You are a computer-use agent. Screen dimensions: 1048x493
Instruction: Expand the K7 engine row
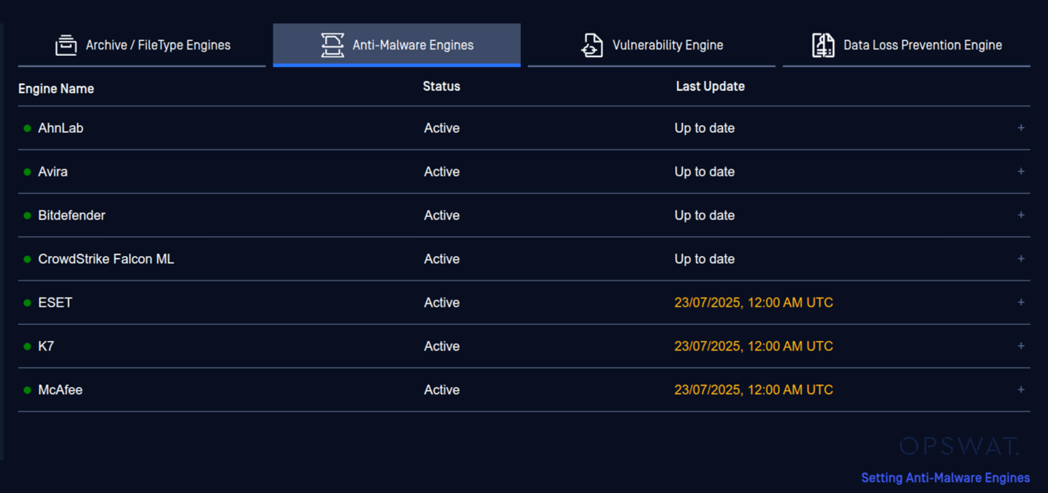tap(1021, 346)
